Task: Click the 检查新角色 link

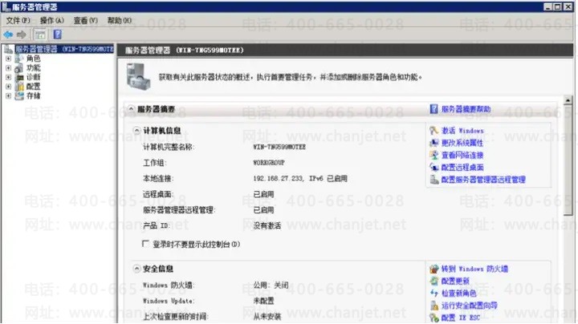Action: pos(459,294)
